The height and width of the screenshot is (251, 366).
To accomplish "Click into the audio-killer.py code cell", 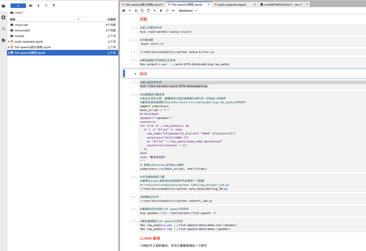I will click(x=252, y=52).
